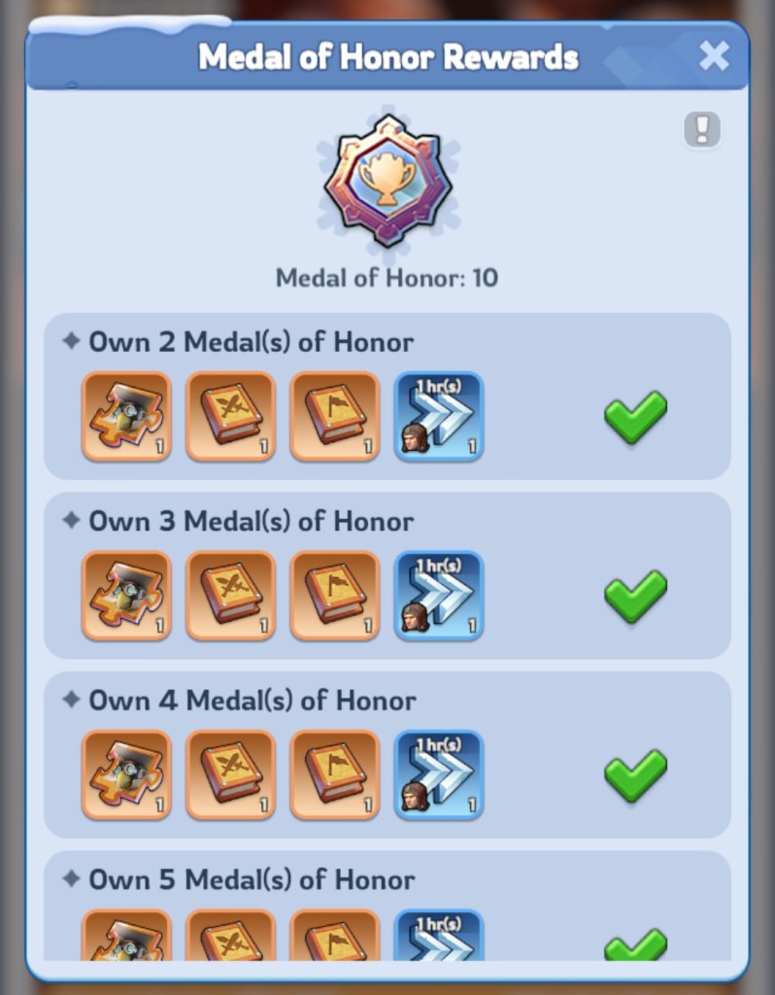Screen dimensions: 775x995
Task: Select crossed-swords book in Own 3 Medals row
Action: (x=230, y=596)
